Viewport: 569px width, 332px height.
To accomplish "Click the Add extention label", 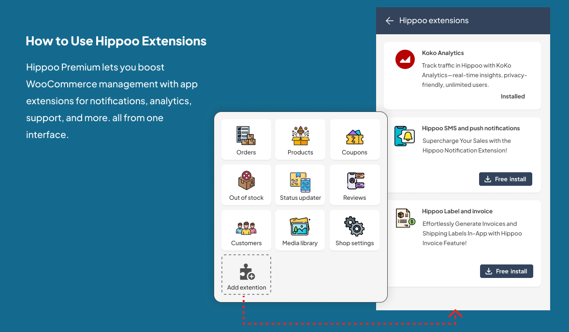I will coord(247,288).
